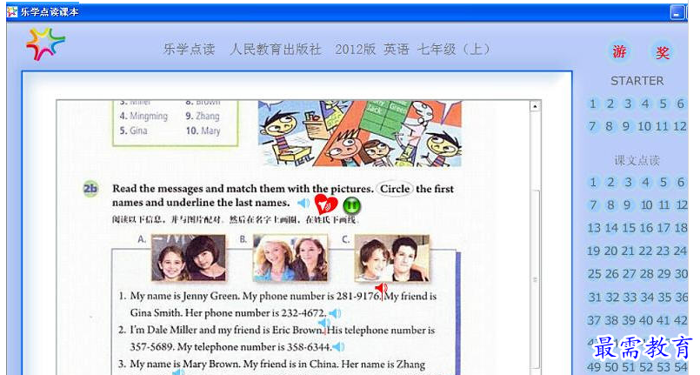Image resolution: width=700 pixels, height=375 pixels.
Task: Play the speaker above 'Eric Brown.'
Action: point(324,323)
